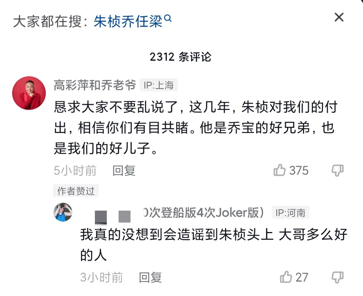Dislike the reply from the 河南 user
Screen dimensions: 363x296
(x=337, y=277)
